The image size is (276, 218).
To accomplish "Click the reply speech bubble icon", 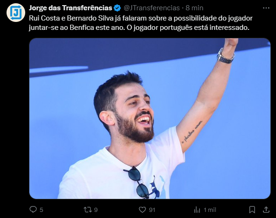I will point(33,210).
